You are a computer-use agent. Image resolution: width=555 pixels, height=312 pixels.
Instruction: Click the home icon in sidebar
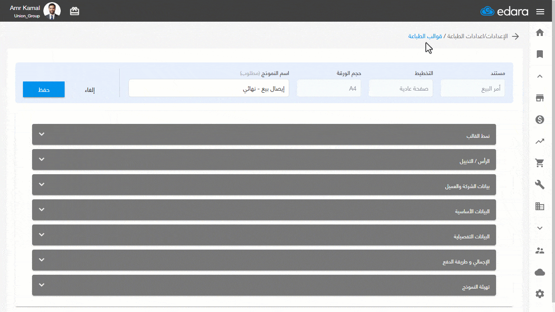point(540,32)
